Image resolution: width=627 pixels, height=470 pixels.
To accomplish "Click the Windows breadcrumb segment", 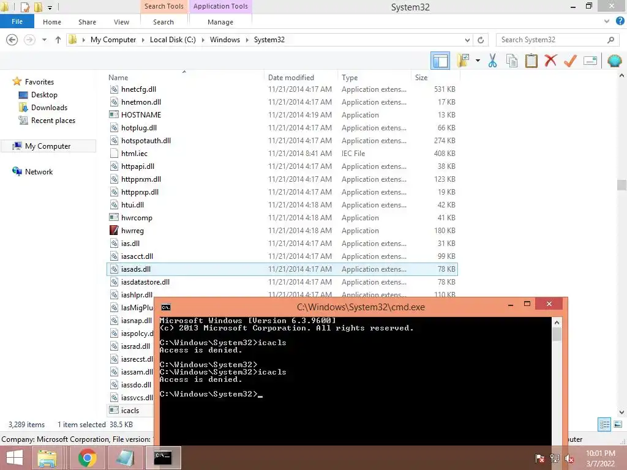I will [225, 40].
